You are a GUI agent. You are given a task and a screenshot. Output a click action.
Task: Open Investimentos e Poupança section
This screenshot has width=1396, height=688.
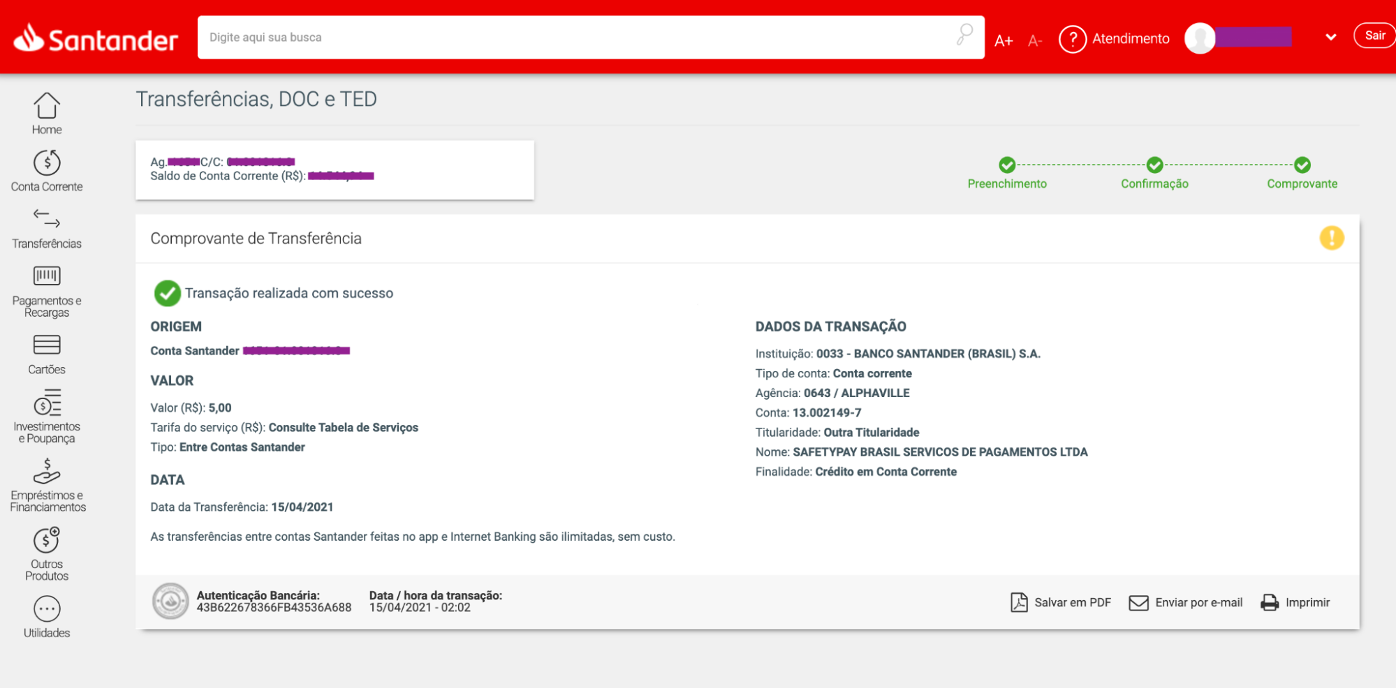point(47,404)
